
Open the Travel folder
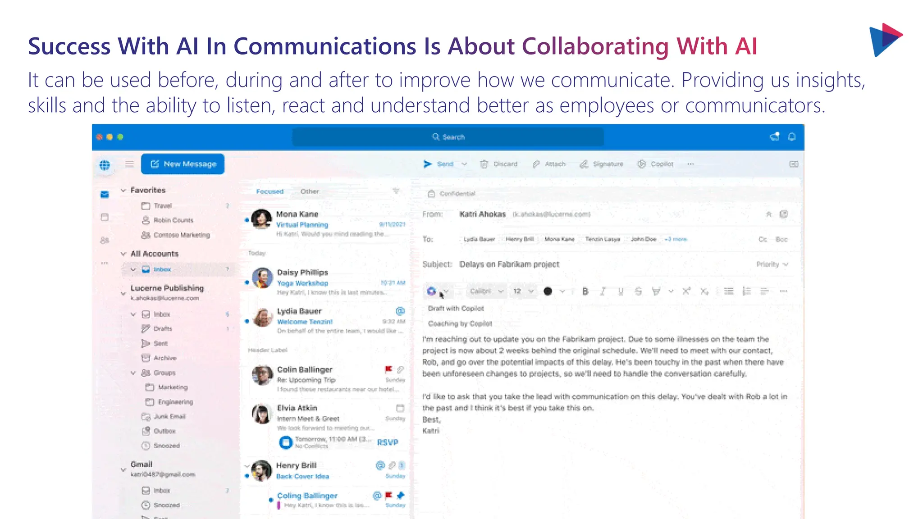pyautogui.click(x=163, y=206)
